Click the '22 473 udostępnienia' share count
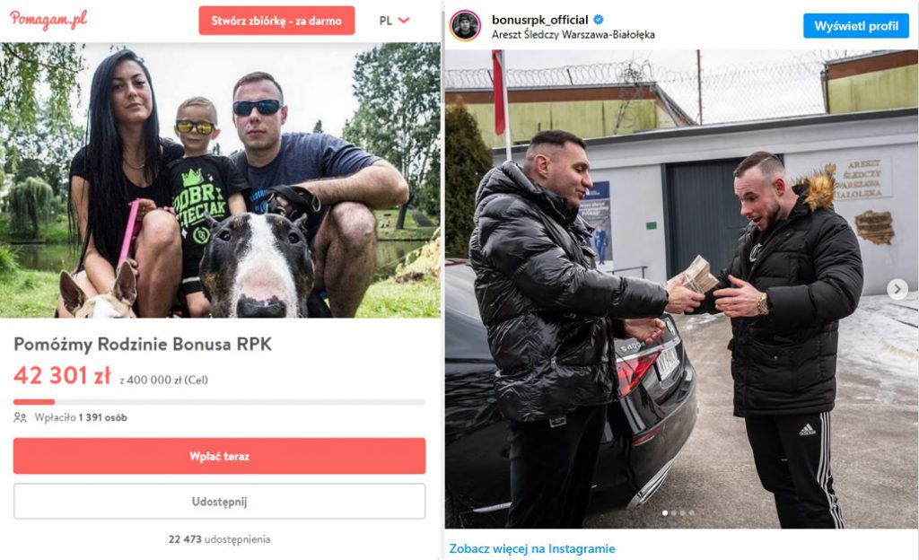919x560 pixels. click(x=219, y=539)
